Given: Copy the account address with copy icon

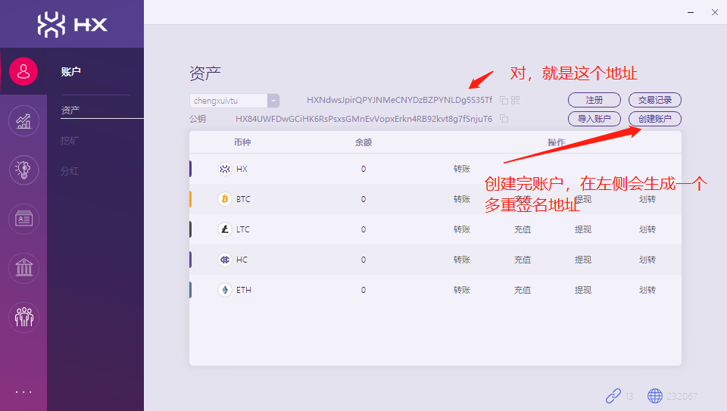Looking at the screenshot, I should click(x=504, y=100).
